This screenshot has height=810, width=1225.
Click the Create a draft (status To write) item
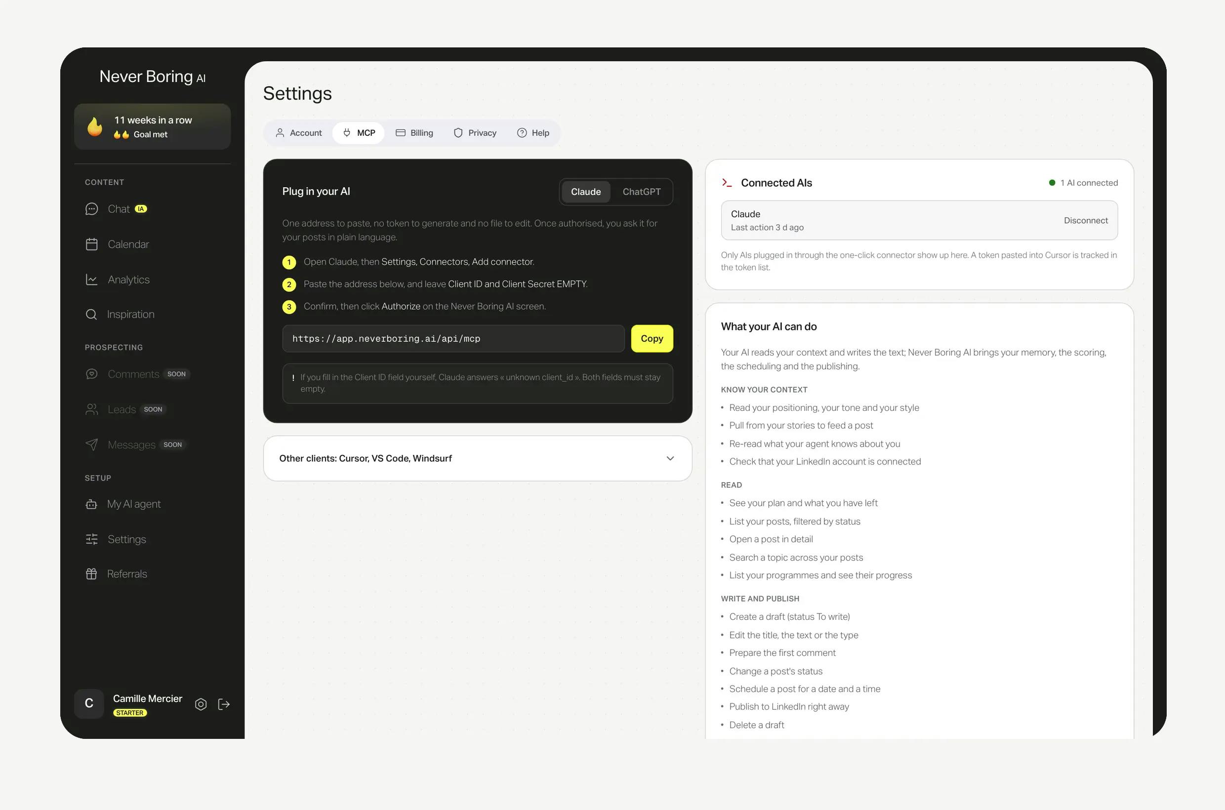789,616
